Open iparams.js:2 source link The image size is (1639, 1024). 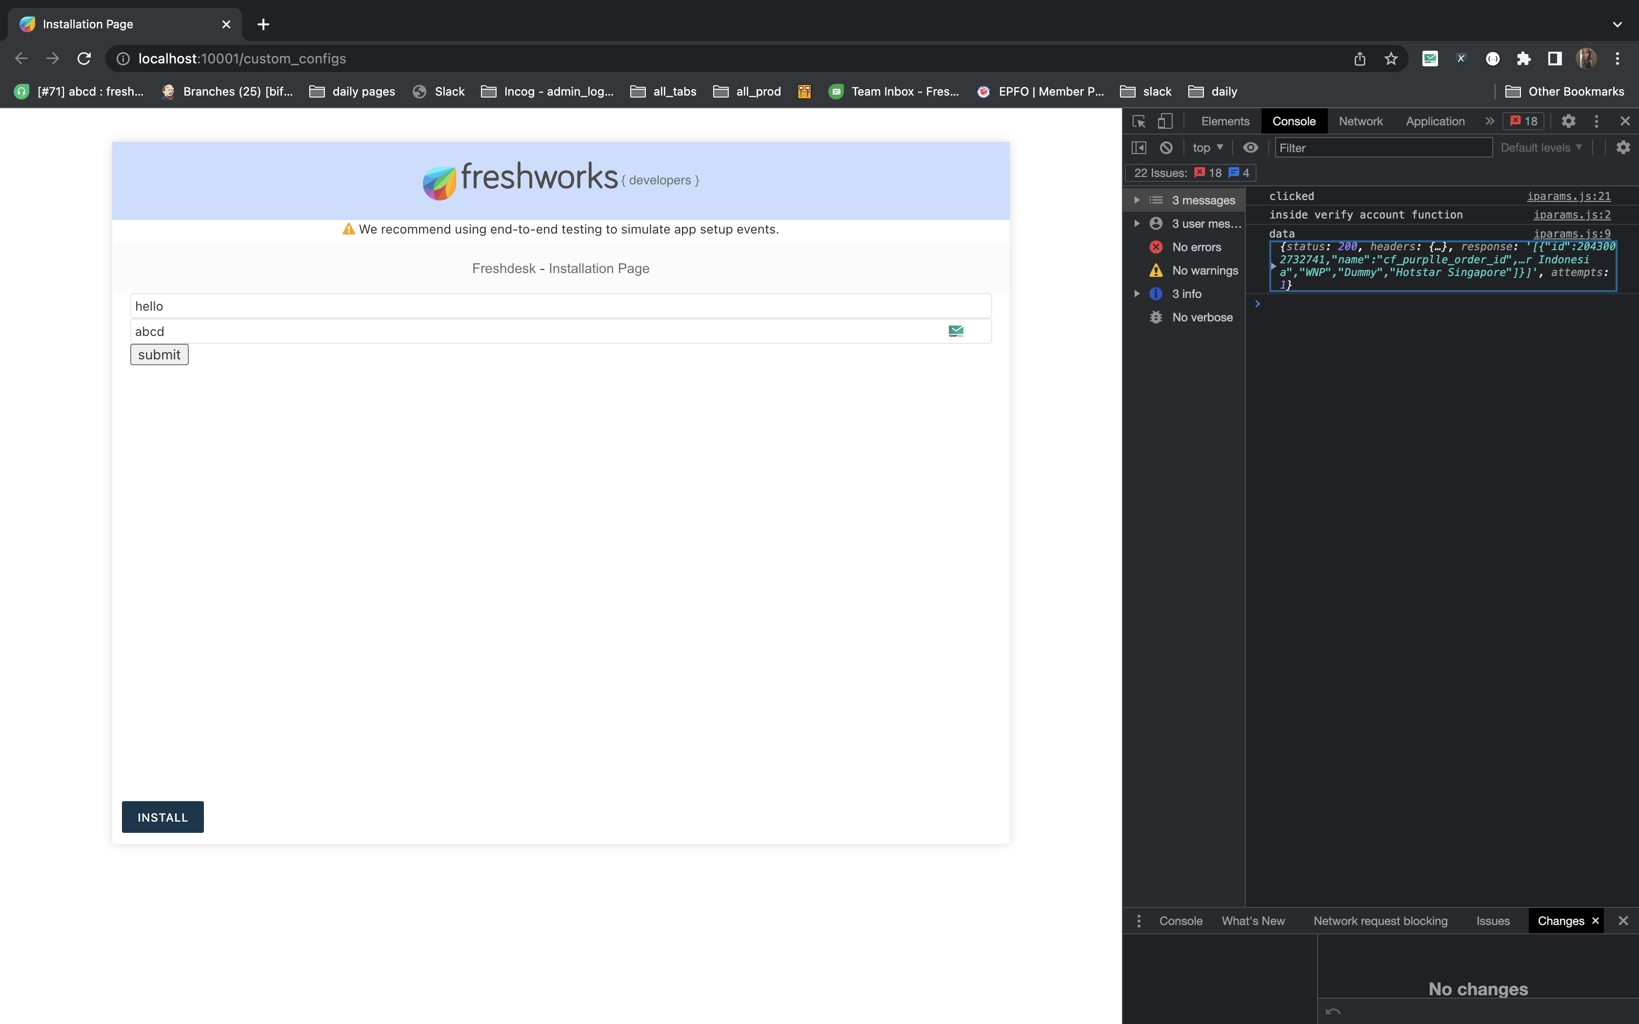click(1572, 215)
